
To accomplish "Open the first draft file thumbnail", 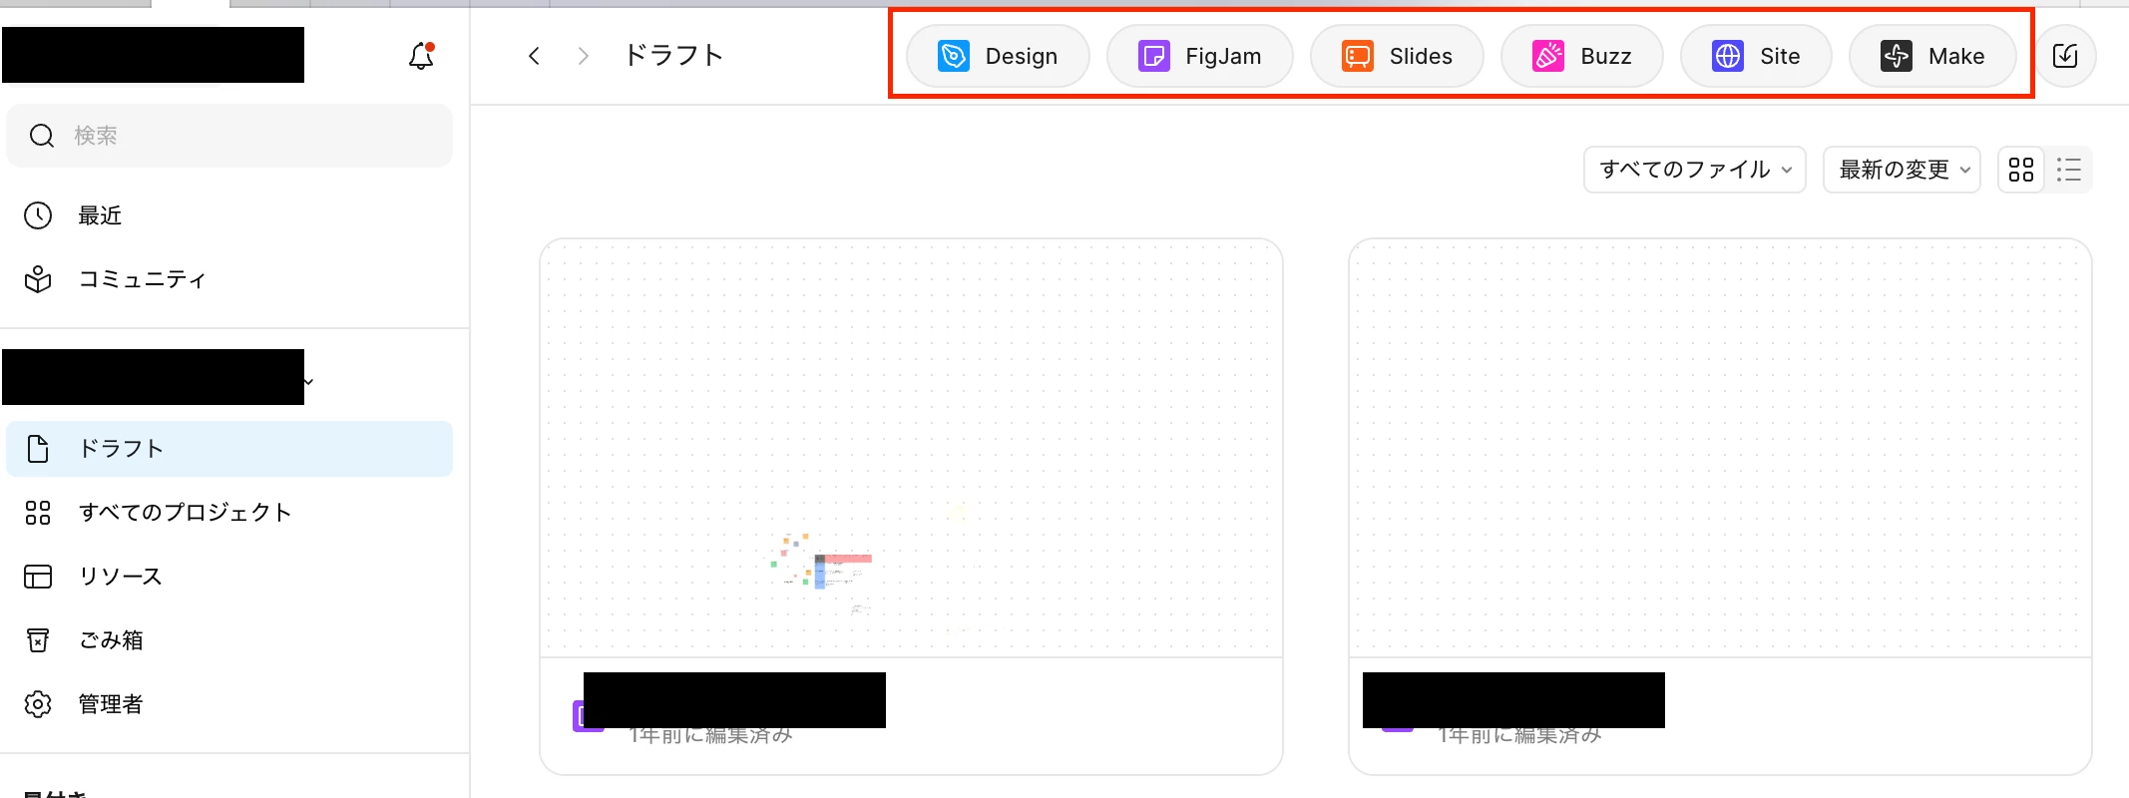I will [911, 448].
